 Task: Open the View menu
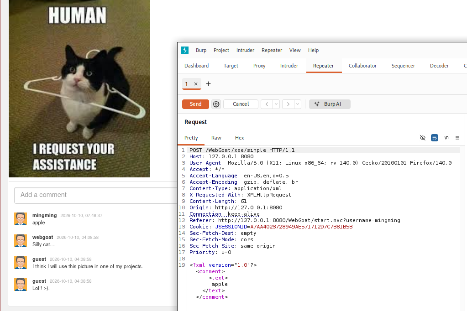pyautogui.click(x=295, y=50)
